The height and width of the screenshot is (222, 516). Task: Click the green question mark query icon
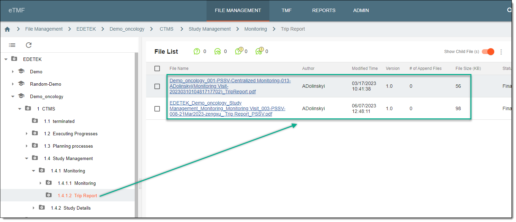click(197, 52)
